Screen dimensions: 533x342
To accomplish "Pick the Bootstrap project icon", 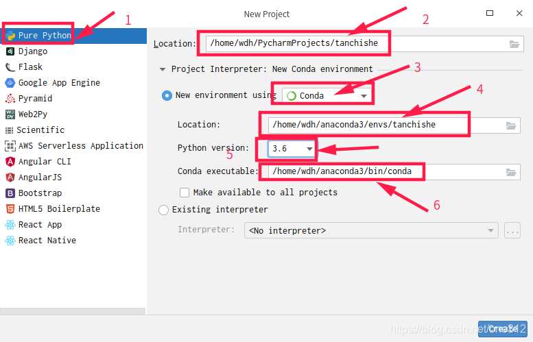I will tap(10, 193).
